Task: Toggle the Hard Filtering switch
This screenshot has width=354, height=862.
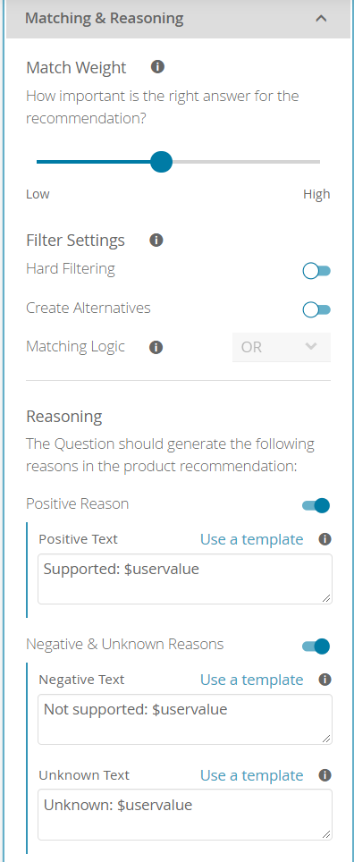Action: (316, 270)
